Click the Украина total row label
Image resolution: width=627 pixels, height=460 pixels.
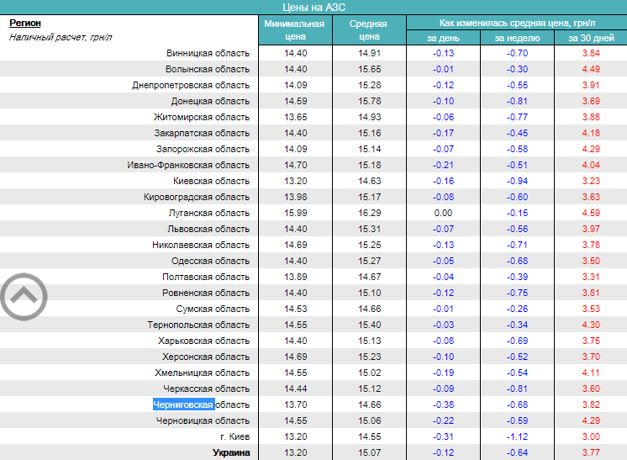coord(230,453)
